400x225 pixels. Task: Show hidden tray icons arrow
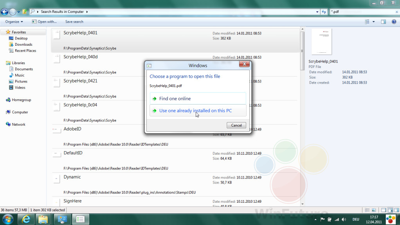tap(315, 220)
